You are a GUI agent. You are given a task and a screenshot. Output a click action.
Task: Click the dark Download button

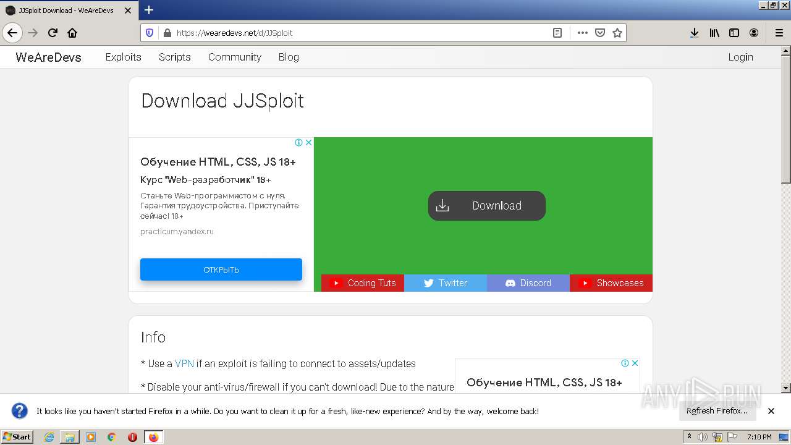[x=487, y=206]
